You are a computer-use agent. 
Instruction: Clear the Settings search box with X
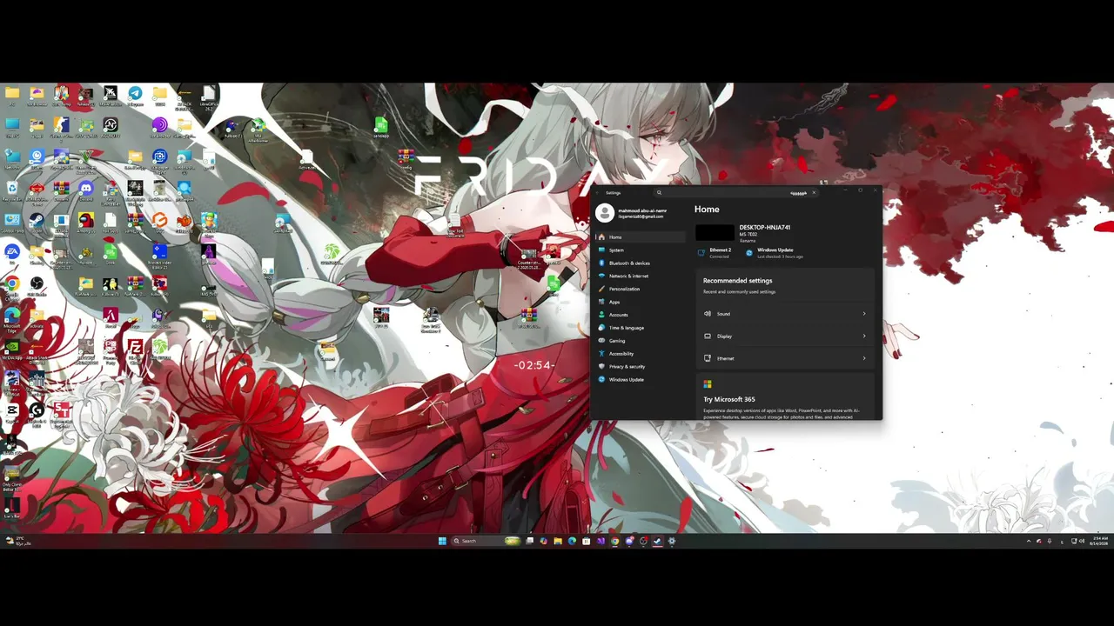[814, 193]
